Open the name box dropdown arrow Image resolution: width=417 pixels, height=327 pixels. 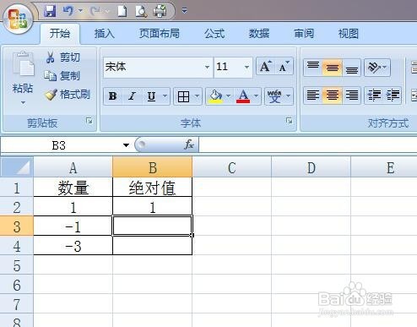pos(126,145)
